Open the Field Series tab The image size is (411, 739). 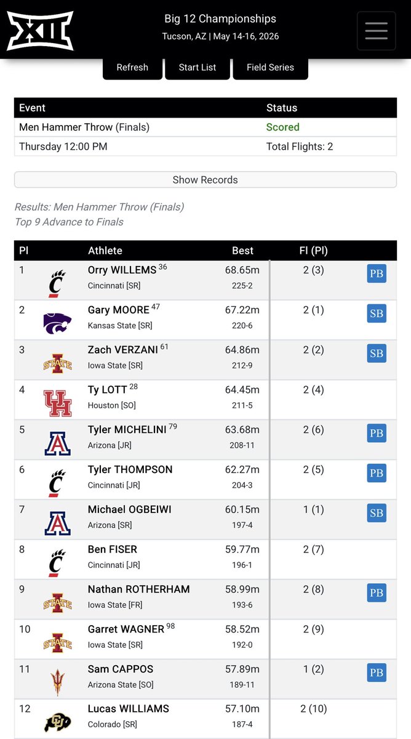[270, 68]
